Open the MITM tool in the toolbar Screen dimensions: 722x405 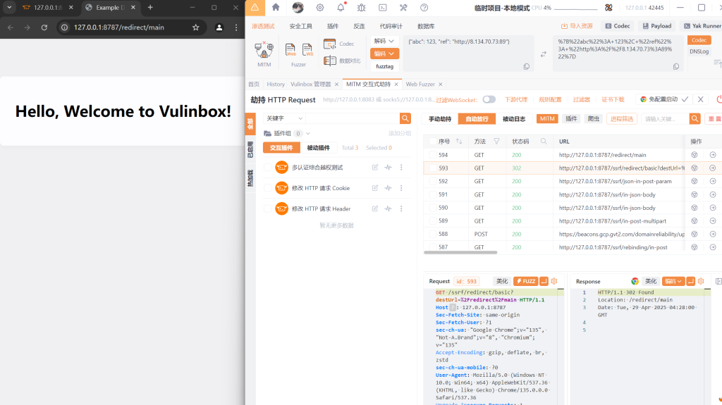coord(264,54)
